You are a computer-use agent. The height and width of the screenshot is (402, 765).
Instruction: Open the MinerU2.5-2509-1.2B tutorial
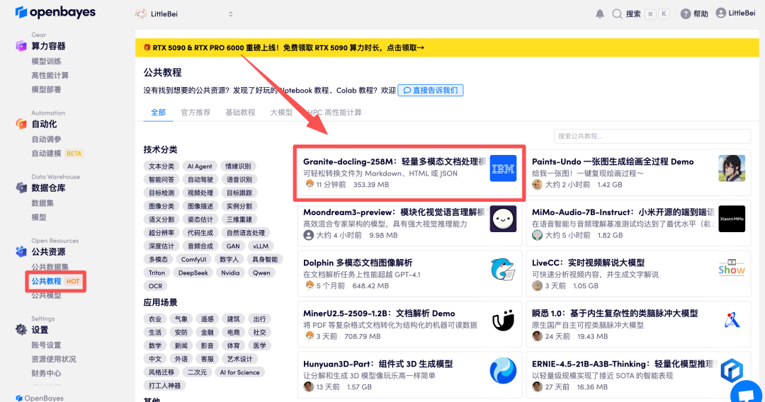click(379, 314)
